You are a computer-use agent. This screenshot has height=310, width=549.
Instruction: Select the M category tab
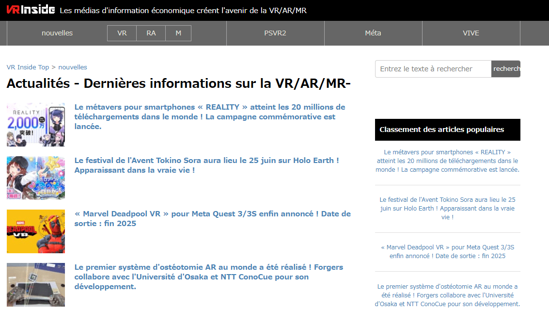click(x=178, y=33)
